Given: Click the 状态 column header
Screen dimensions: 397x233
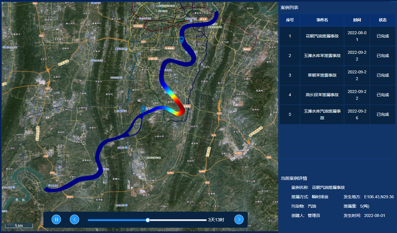Looking at the screenshot, I should click(x=383, y=20).
